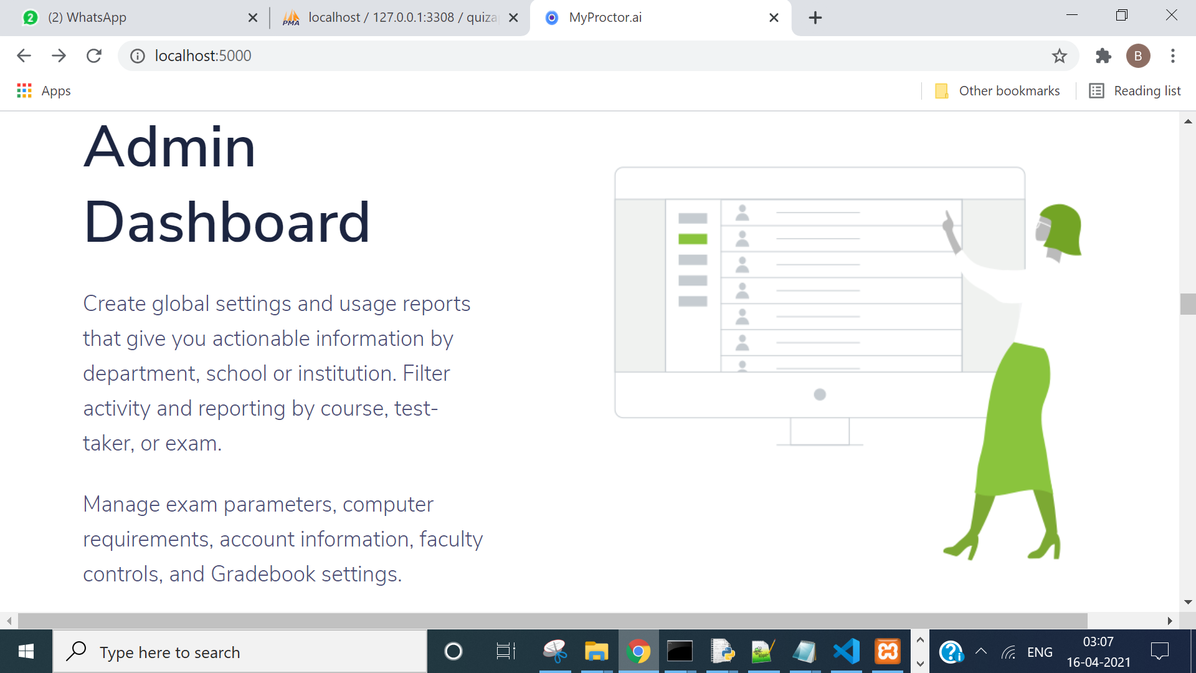Expand hidden system tray icons
1196x673 pixels.
pos(980,652)
